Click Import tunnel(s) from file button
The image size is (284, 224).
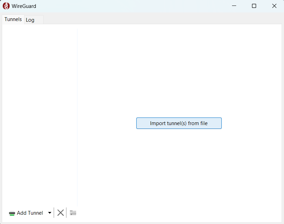[x=179, y=123]
